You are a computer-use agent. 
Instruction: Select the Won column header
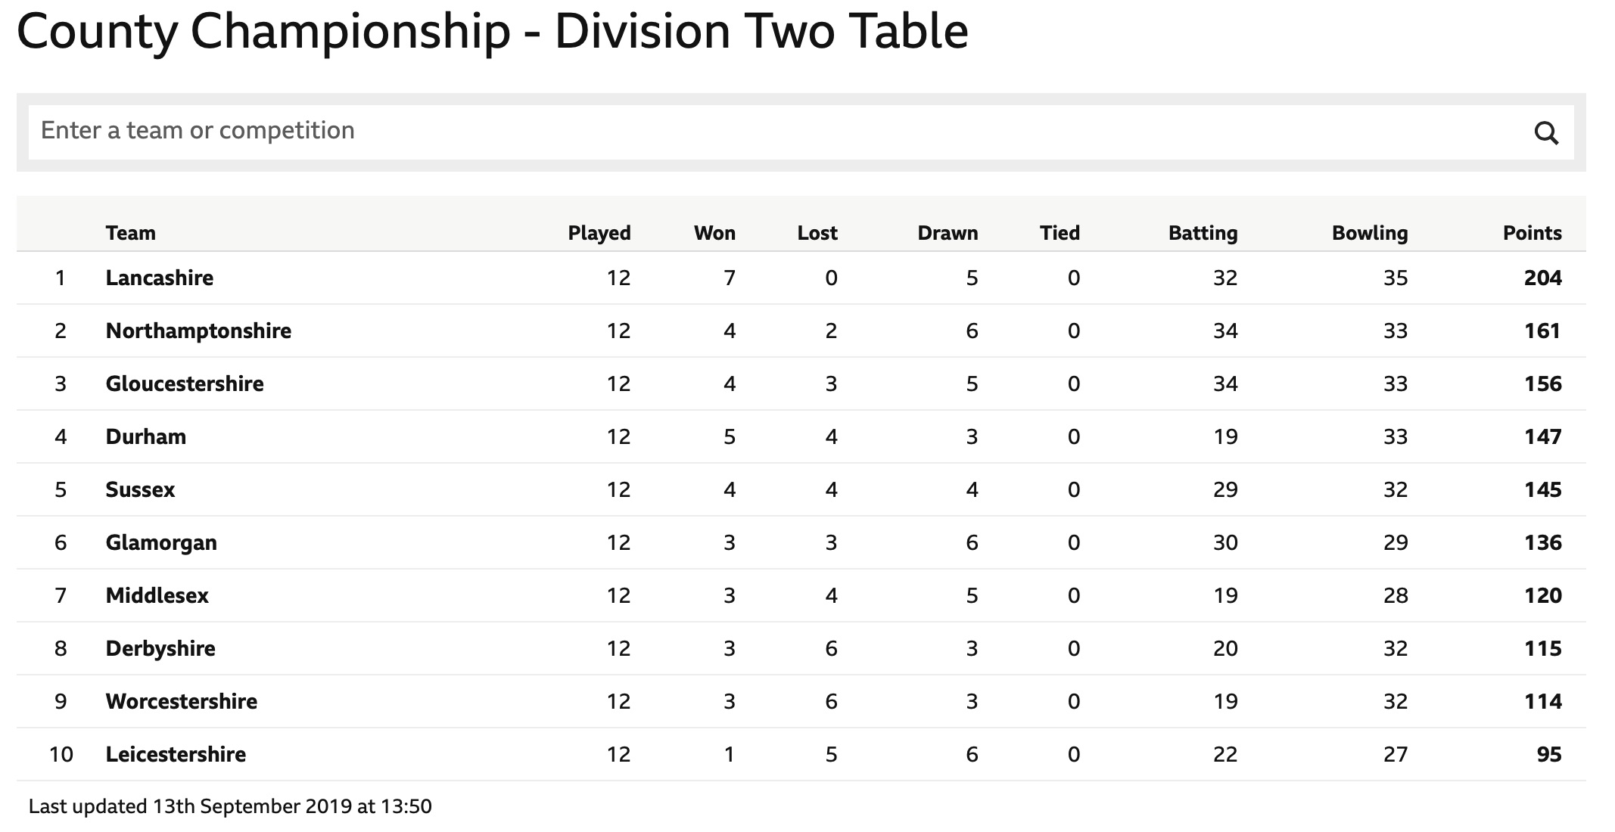[714, 232]
